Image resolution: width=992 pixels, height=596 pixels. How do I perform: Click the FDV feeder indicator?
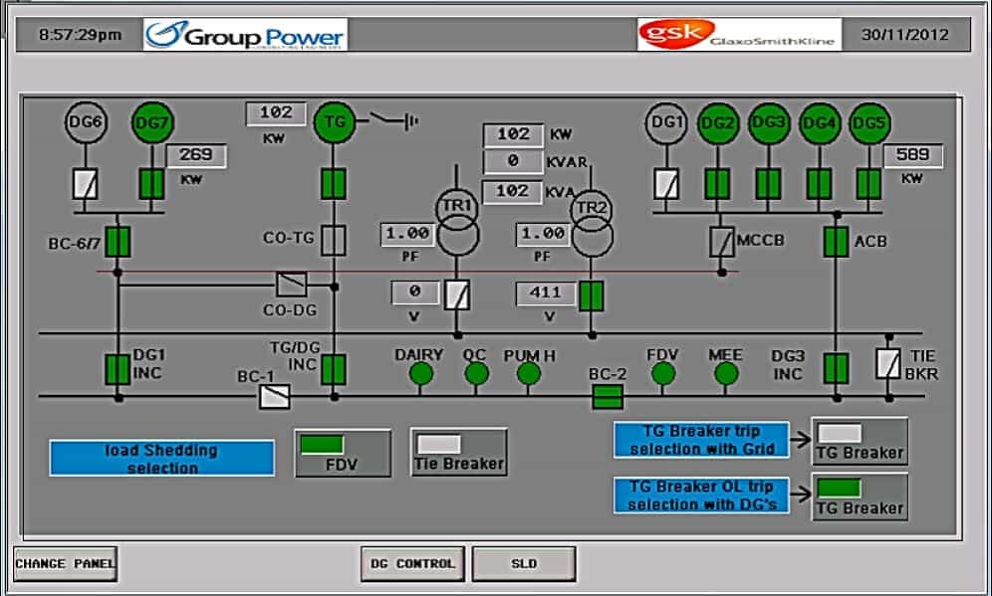pos(663,374)
